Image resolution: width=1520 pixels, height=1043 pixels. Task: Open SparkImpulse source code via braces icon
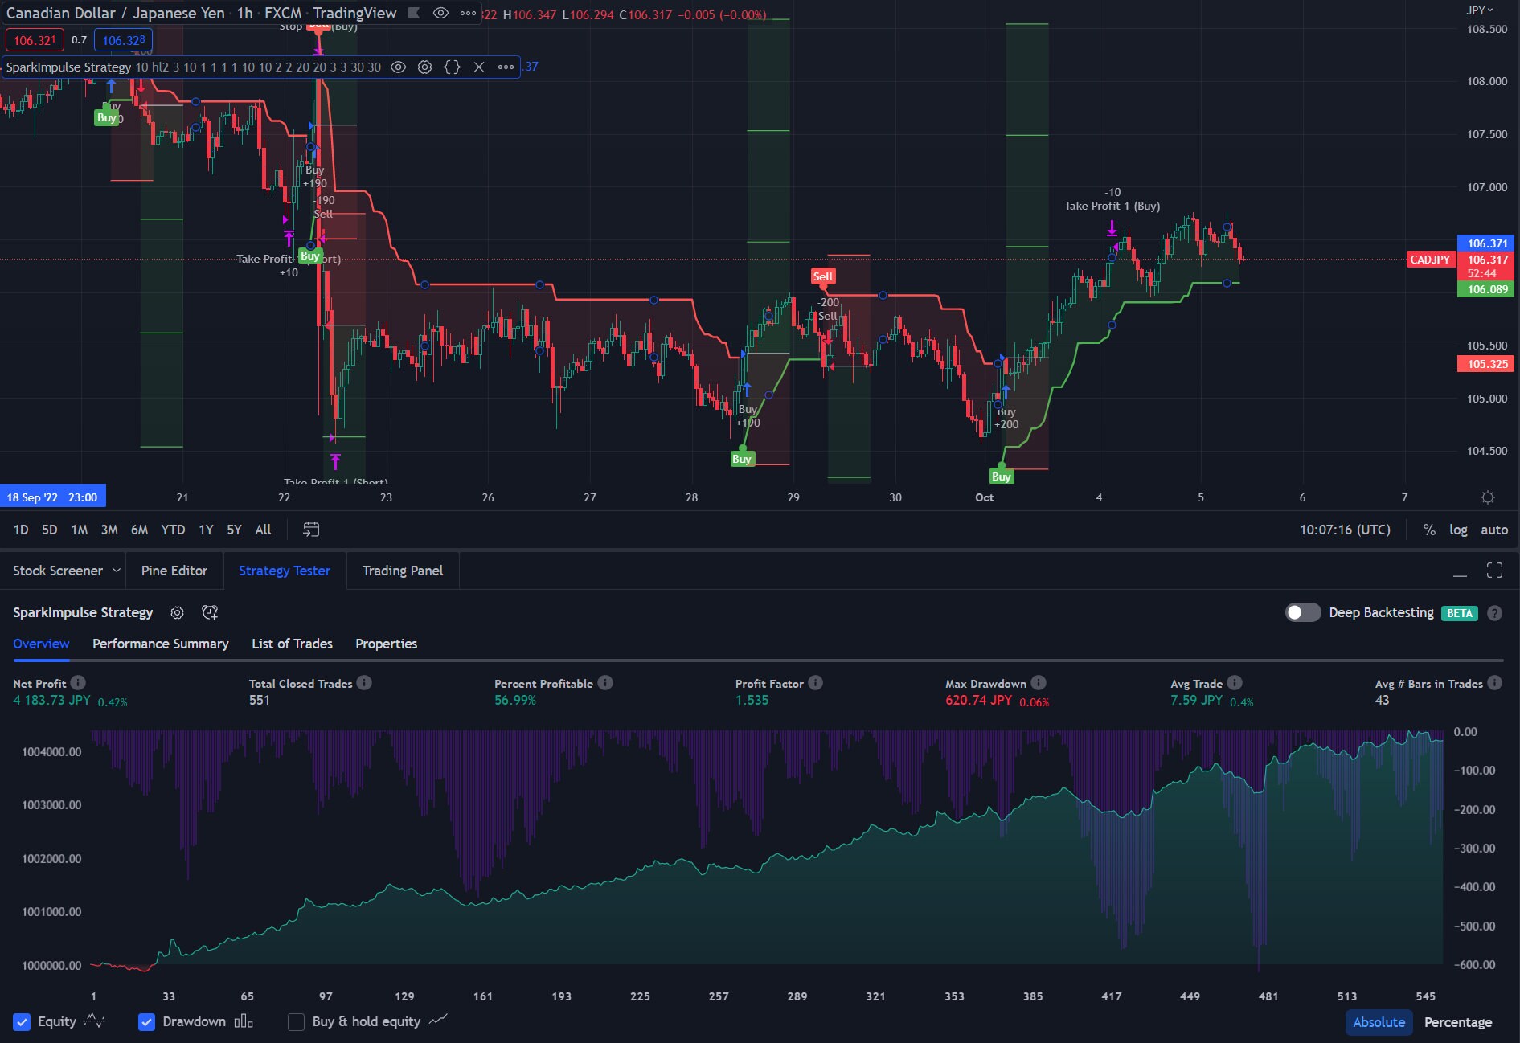[453, 67]
